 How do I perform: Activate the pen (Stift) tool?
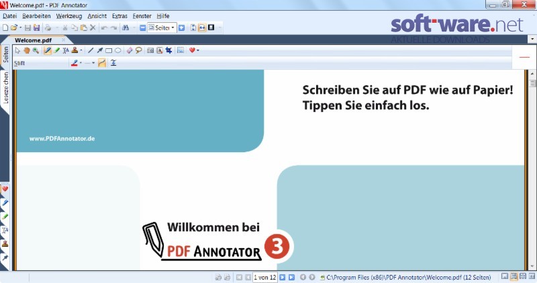pos(48,51)
